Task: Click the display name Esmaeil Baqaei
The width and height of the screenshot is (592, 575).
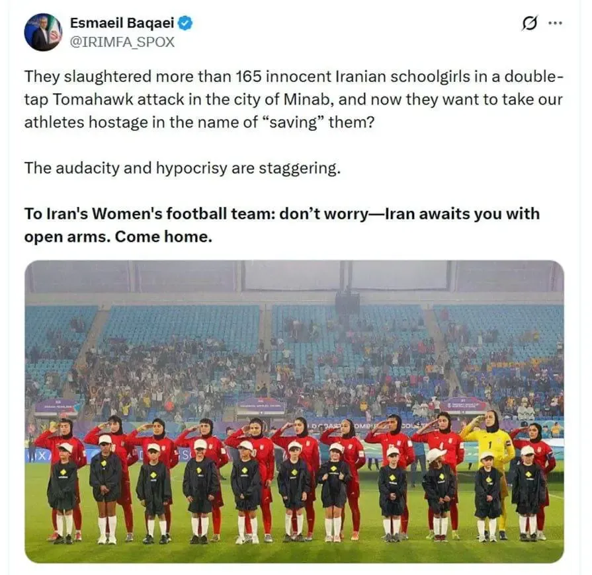Action: coord(122,23)
